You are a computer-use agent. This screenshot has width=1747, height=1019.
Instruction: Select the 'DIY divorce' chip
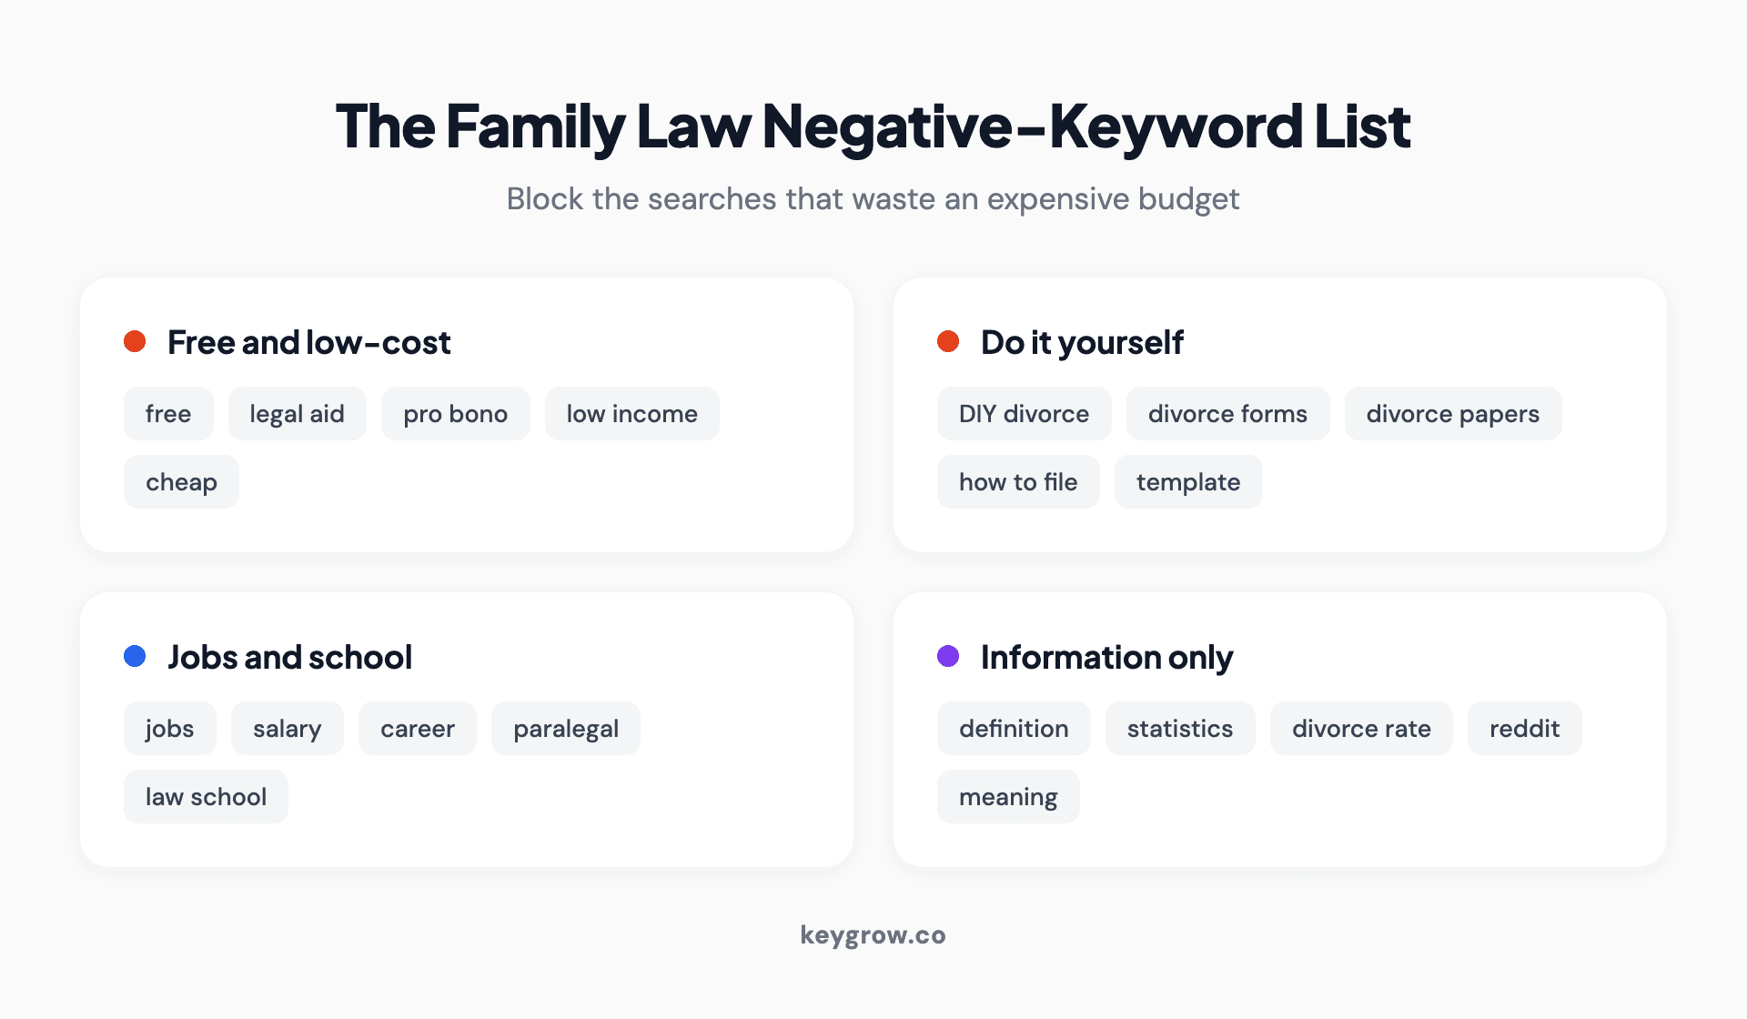tap(1024, 414)
